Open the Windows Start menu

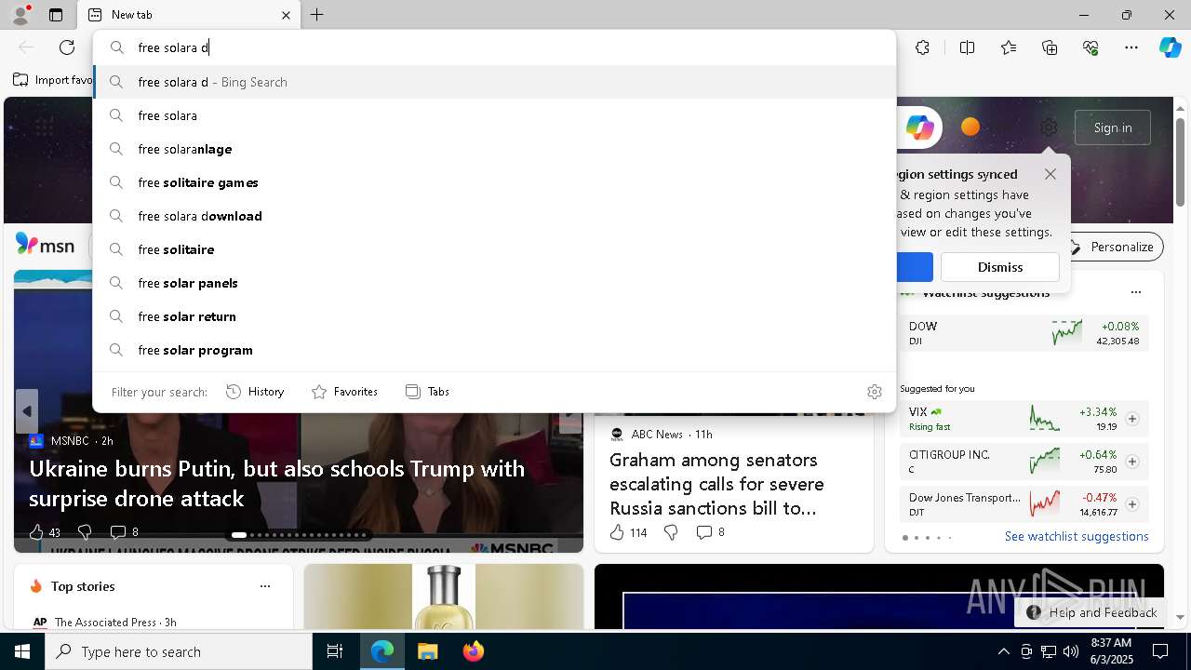pyautogui.click(x=22, y=651)
